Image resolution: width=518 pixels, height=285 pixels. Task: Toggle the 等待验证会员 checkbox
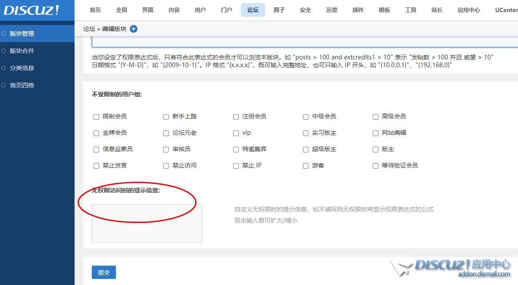pos(375,165)
